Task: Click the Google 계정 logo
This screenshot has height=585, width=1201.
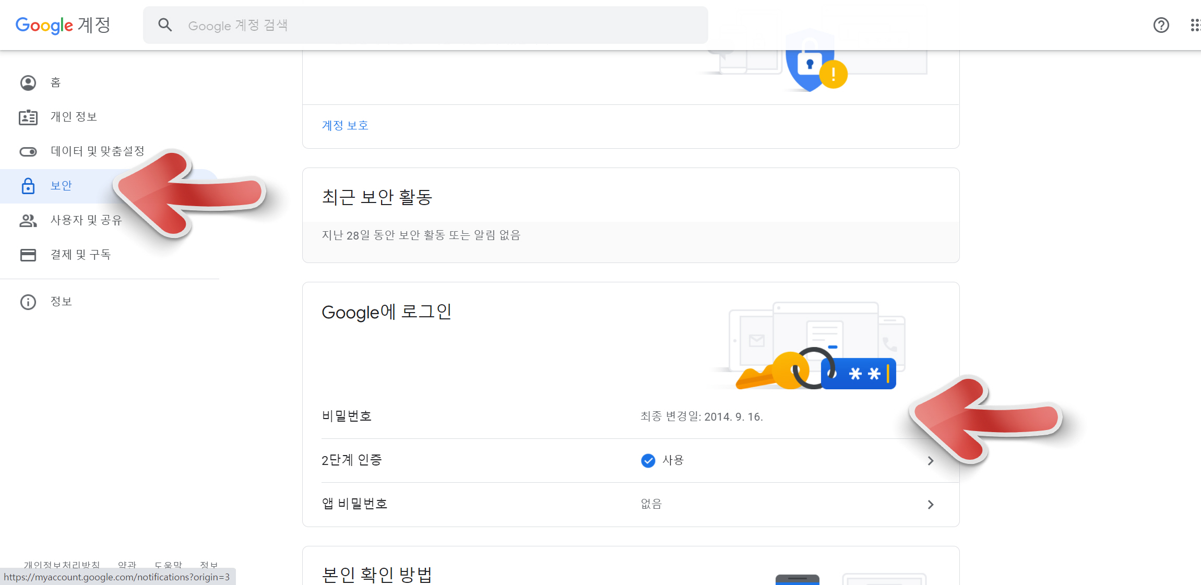Action: pyautogui.click(x=63, y=25)
